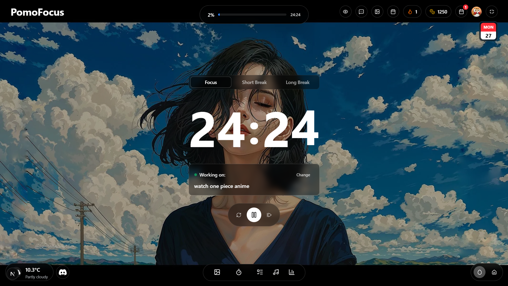
Task: Toggle the eye visibility icon in header
Action: [x=345, y=12]
